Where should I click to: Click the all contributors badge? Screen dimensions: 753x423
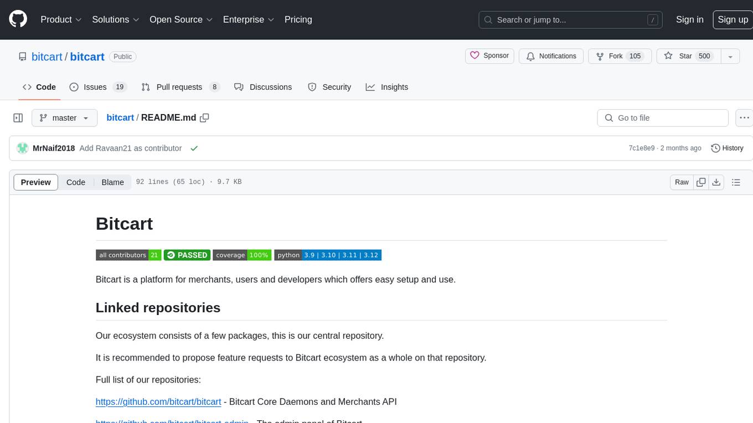coord(128,255)
